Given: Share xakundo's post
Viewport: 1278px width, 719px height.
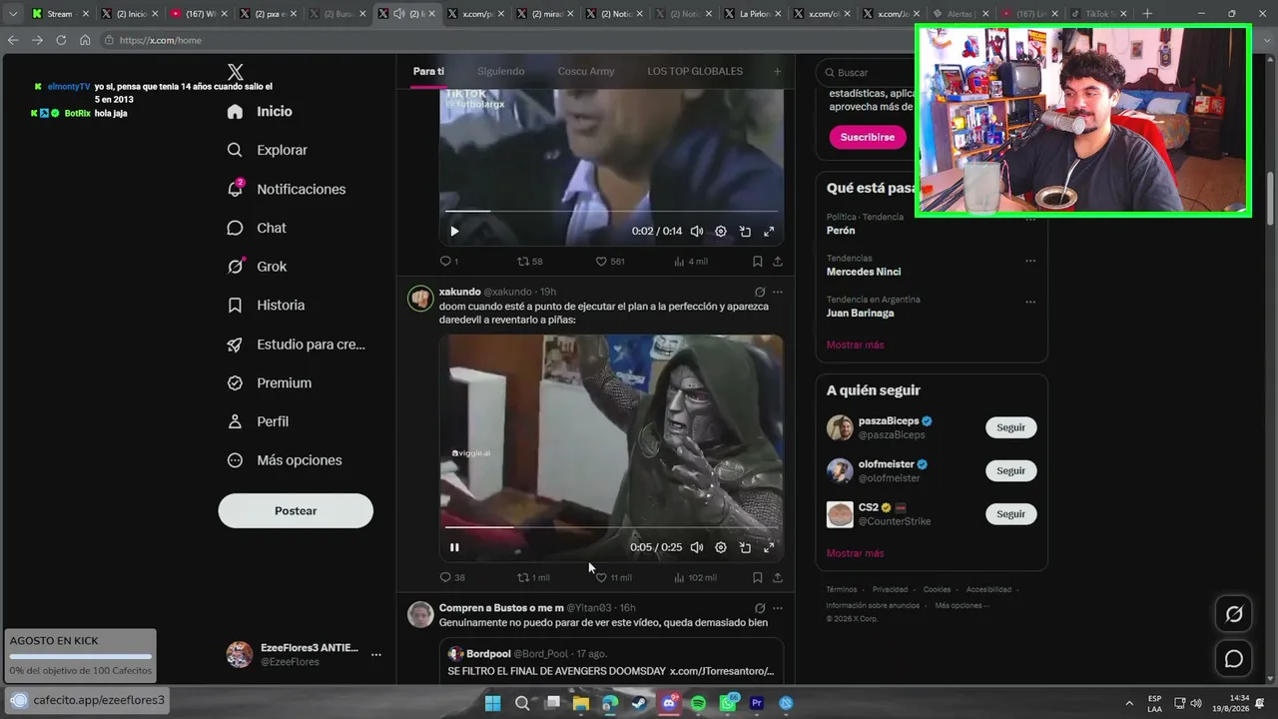Looking at the screenshot, I should click(778, 577).
